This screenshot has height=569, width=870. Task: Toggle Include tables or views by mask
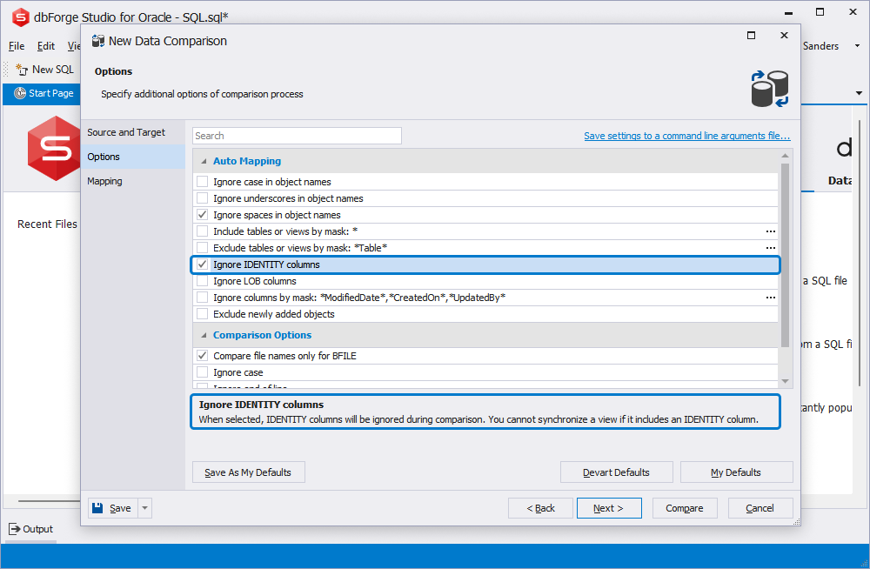coord(203,231)
